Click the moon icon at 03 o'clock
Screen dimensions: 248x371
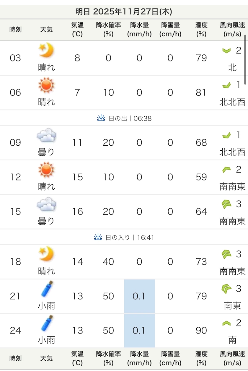46,50
